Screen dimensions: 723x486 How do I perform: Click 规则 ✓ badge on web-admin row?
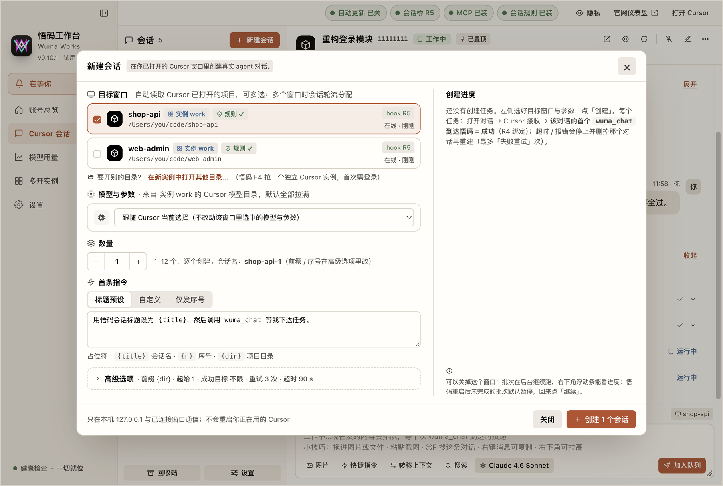click(x=239, y=149)
